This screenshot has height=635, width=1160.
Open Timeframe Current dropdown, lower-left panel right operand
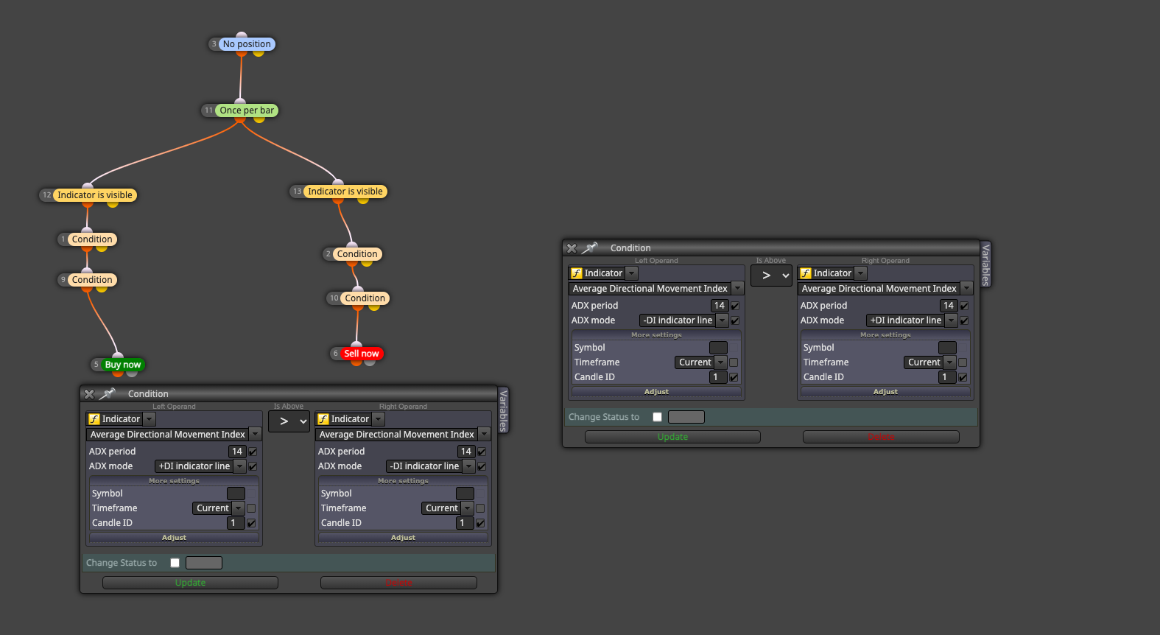(468, 508)
